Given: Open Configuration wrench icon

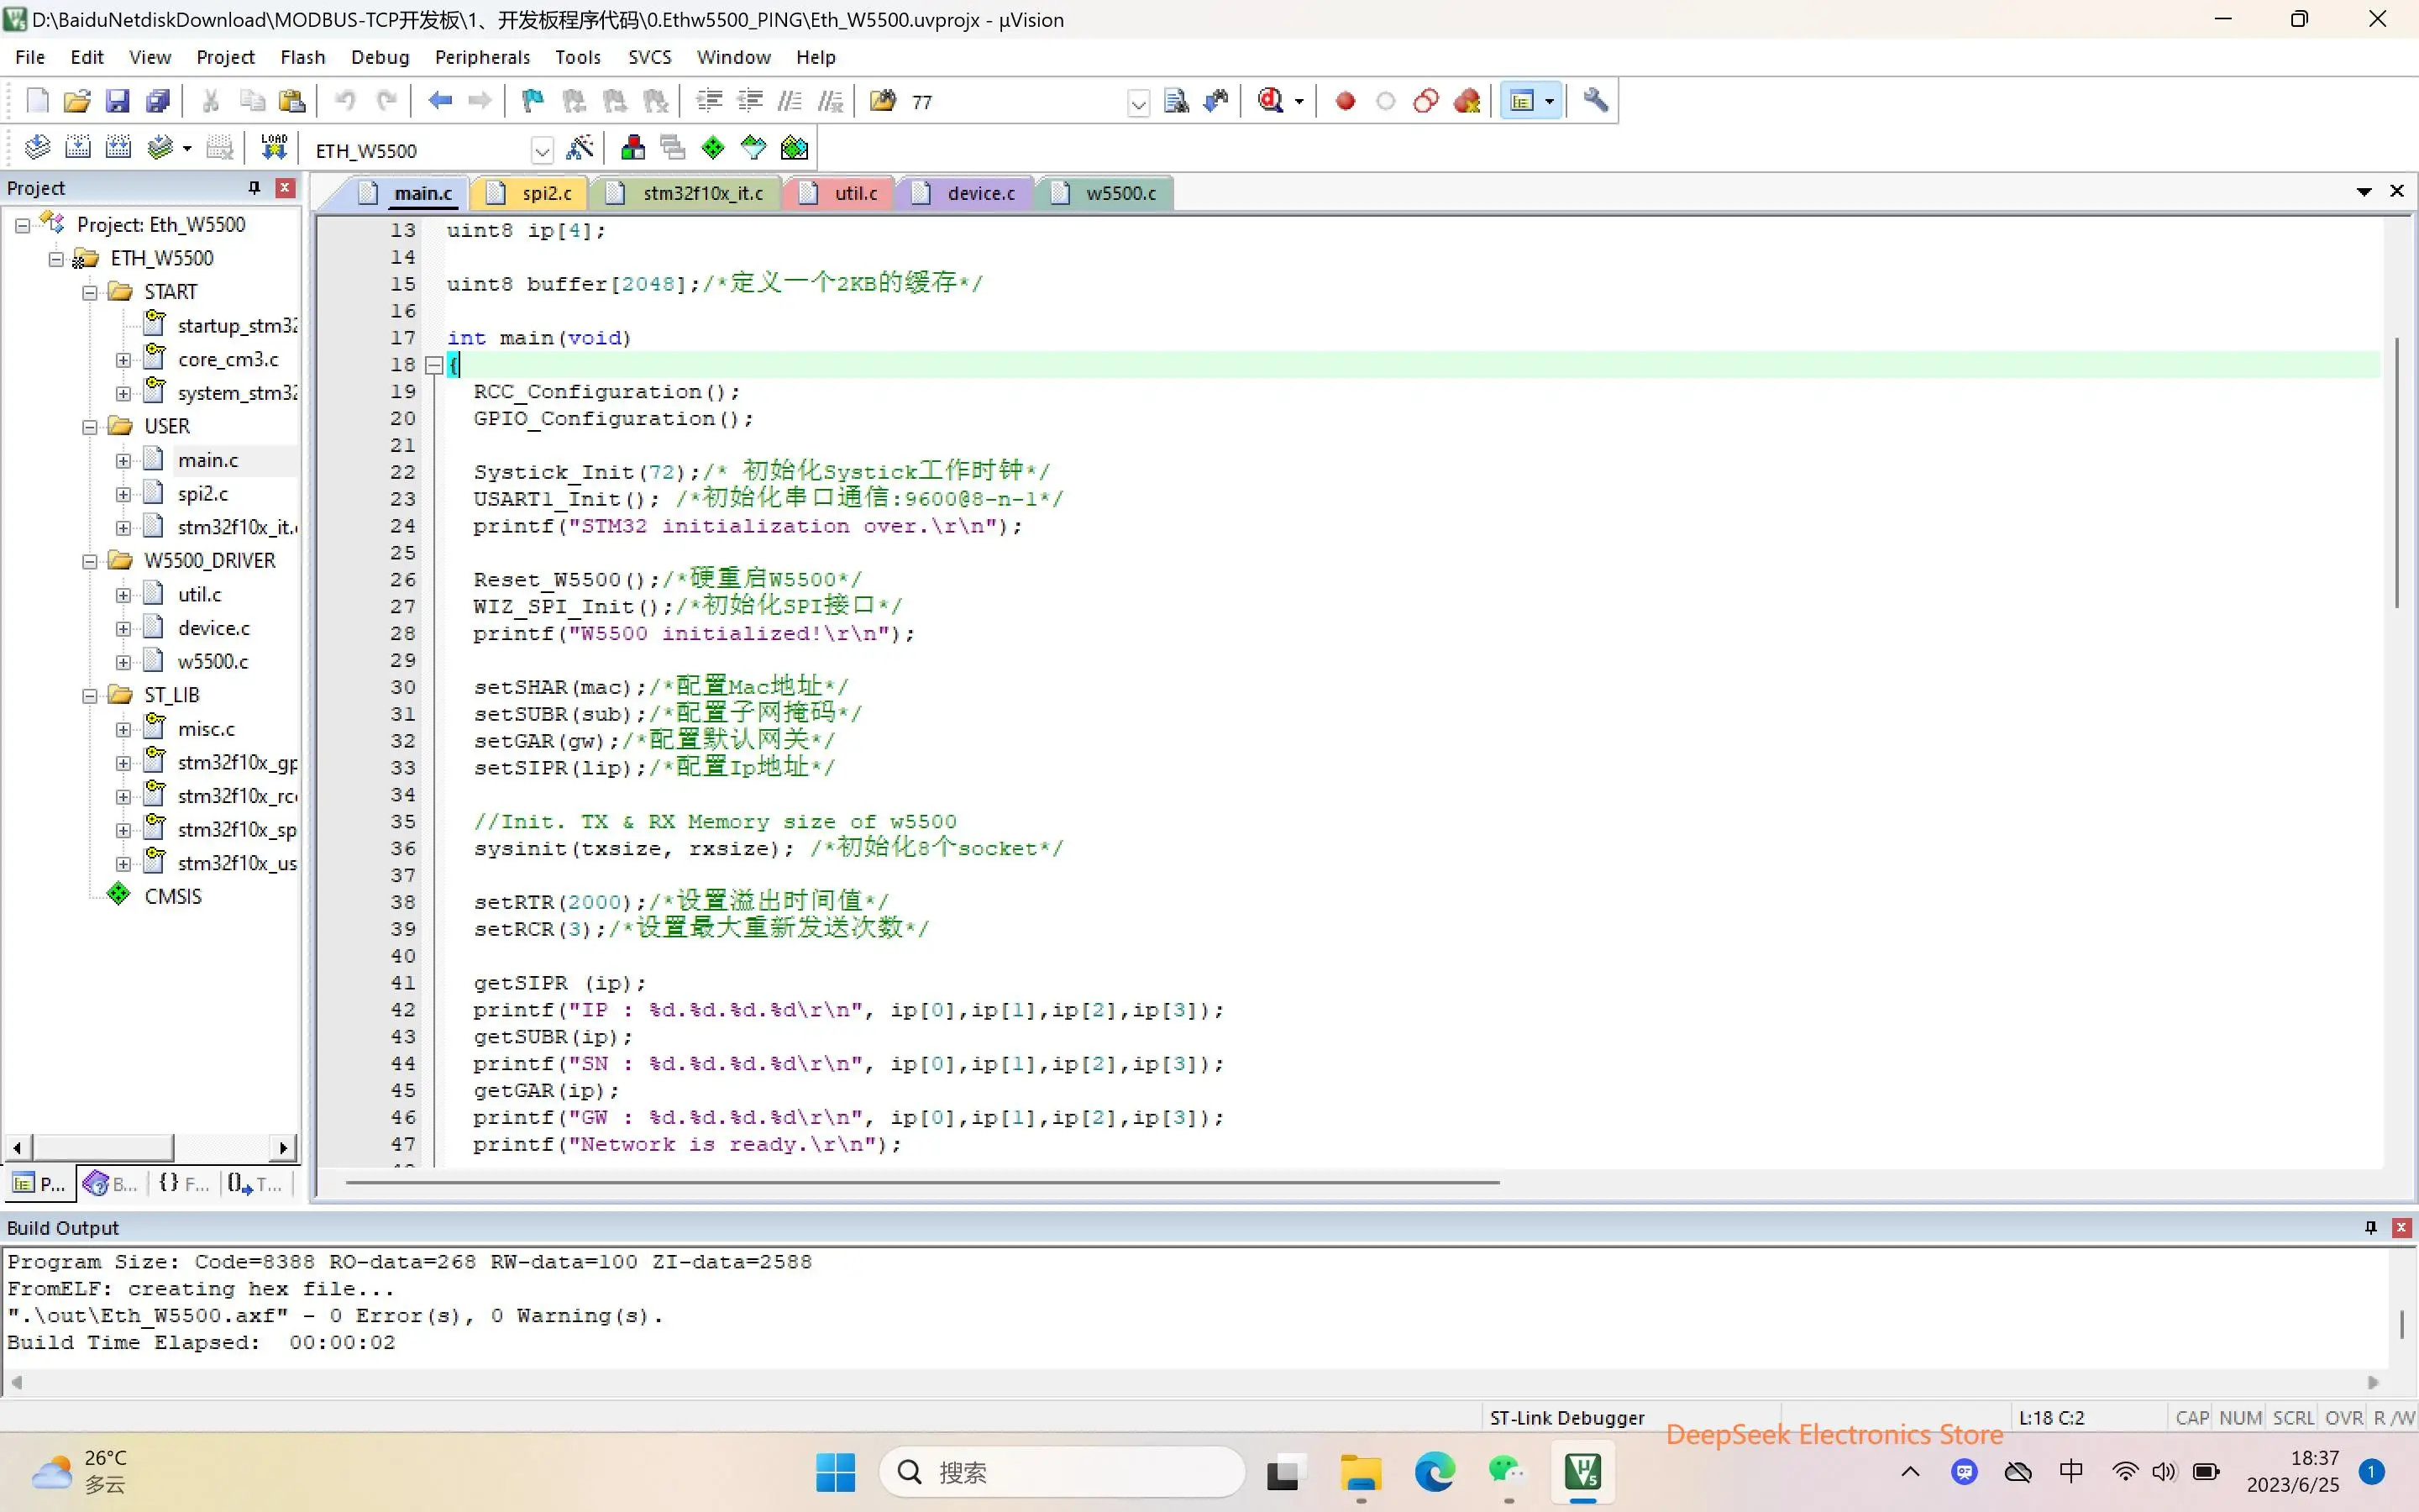Looking at the screenshot, I should click(x=1597, y=101).
